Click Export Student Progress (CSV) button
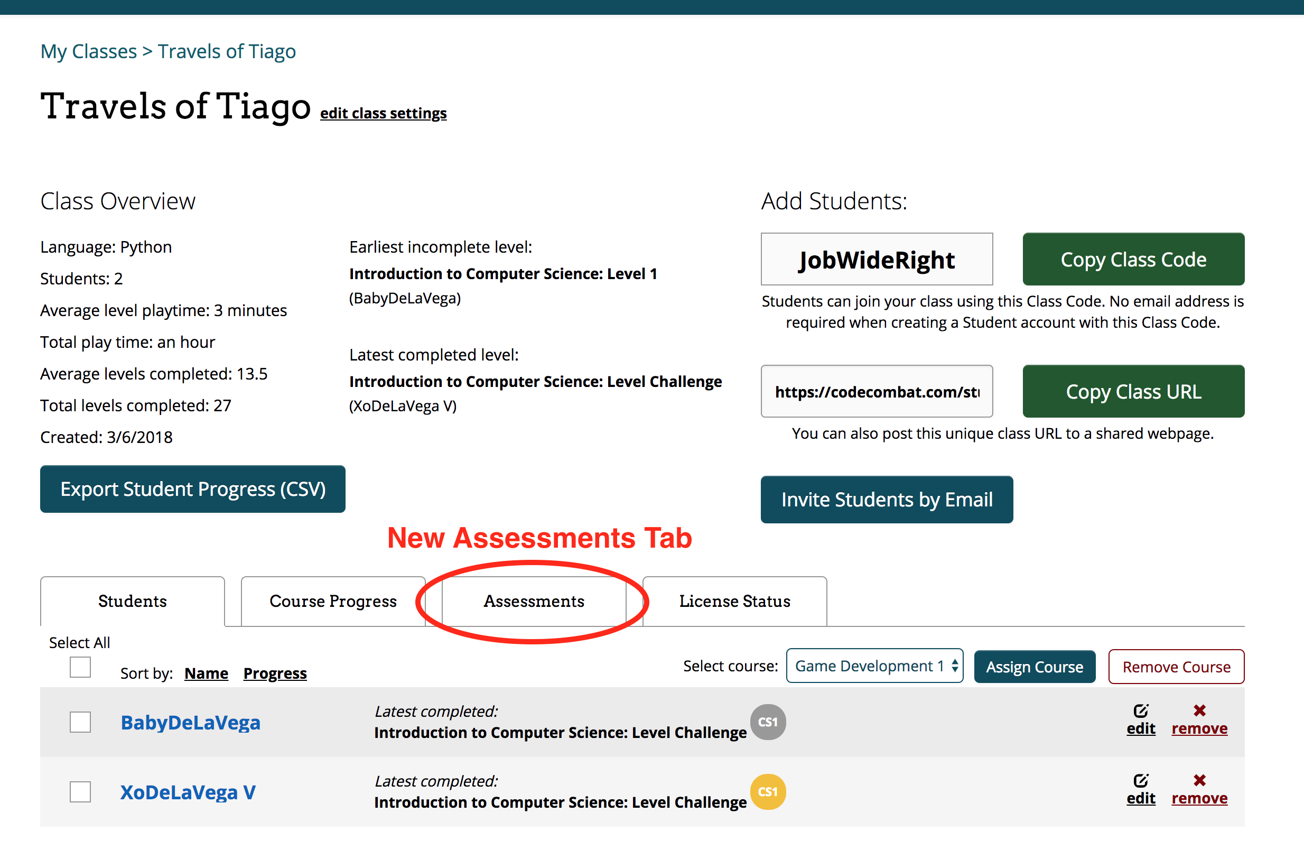 tap(192, 489)
